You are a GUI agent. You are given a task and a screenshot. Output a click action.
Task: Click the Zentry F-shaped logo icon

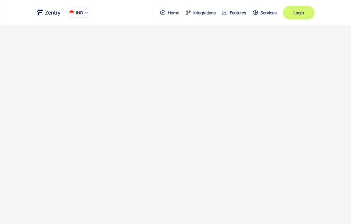click(40, 13)
